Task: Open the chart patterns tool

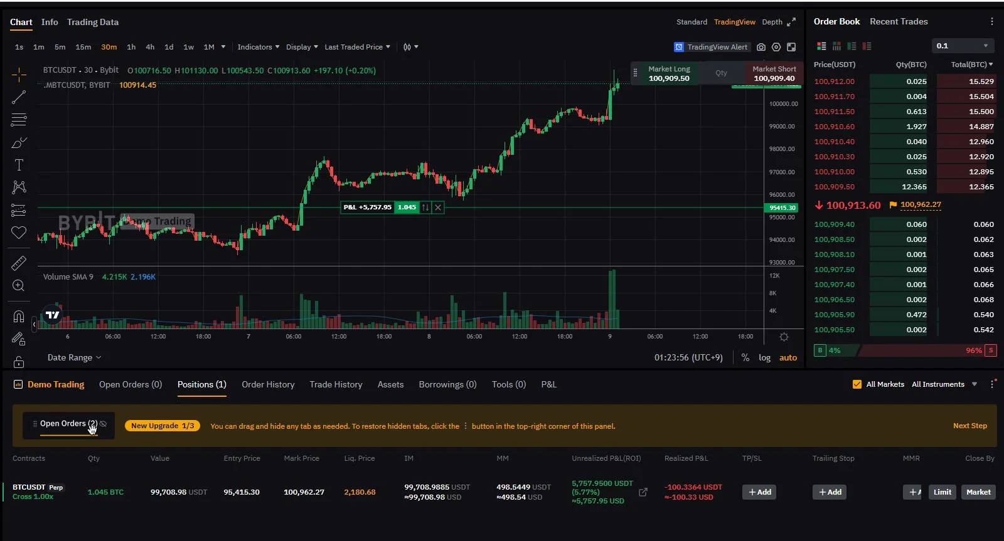Action: [x=19, y=187]
